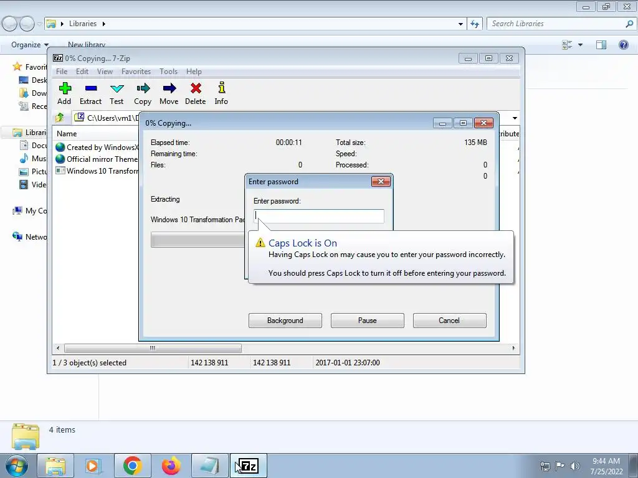The height and width of the screenshot is (478, 638).
Task: Open the Tools menu in 7-Zip
Action: click(168, 72)
